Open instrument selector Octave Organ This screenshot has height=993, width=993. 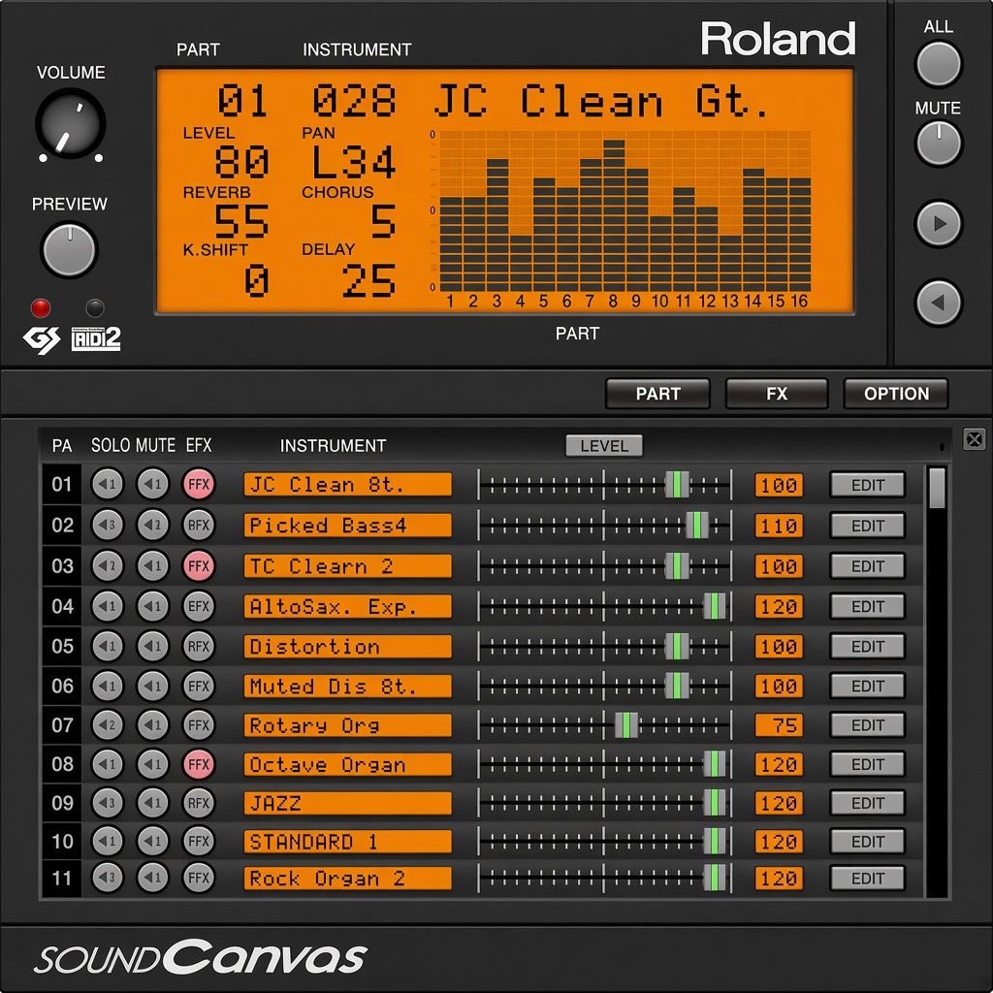pyautogui.click(x=348, y=764)
